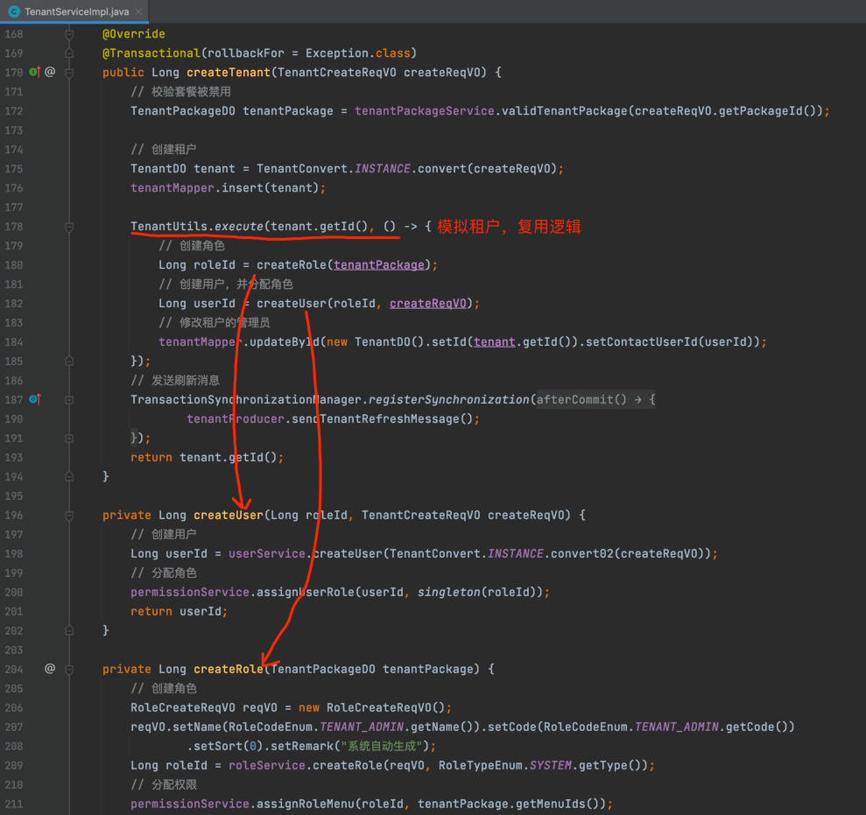Click the @ annotation gutter icon on line 170

pos(50,72)
